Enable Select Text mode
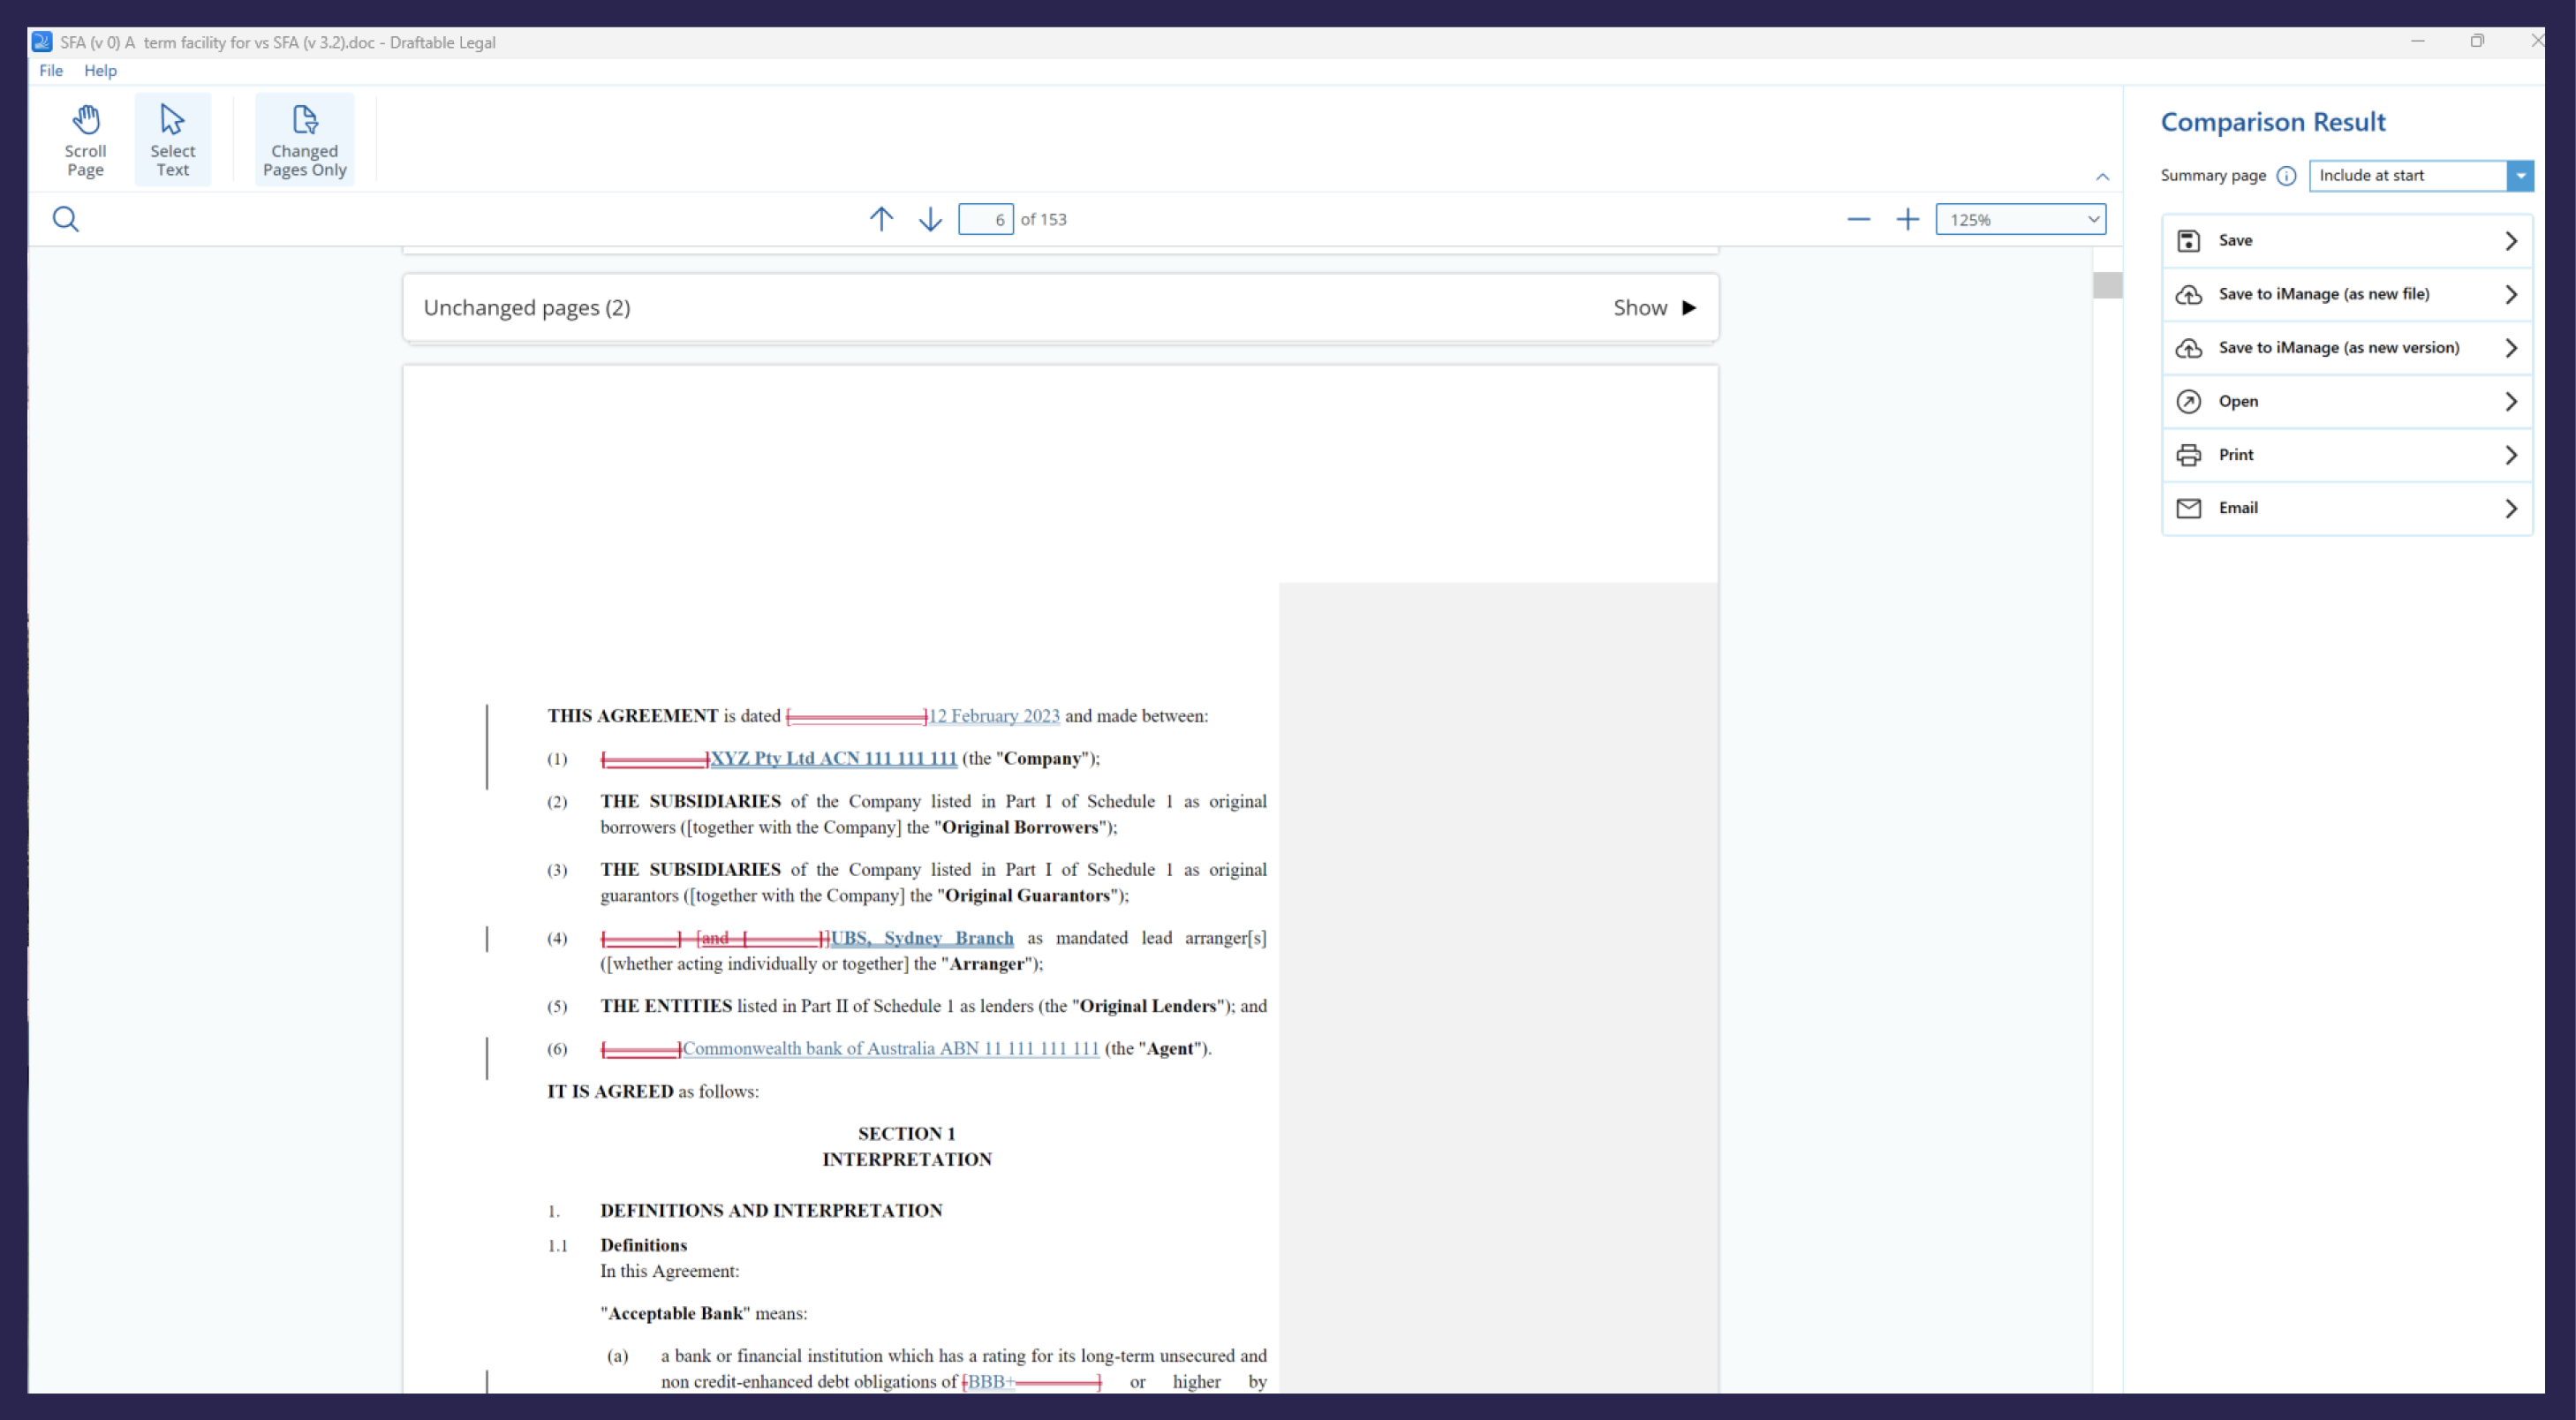Image resolution: width=2576 pixels, height=1420 pixels. pyautogui.click(x=172, y=139)
